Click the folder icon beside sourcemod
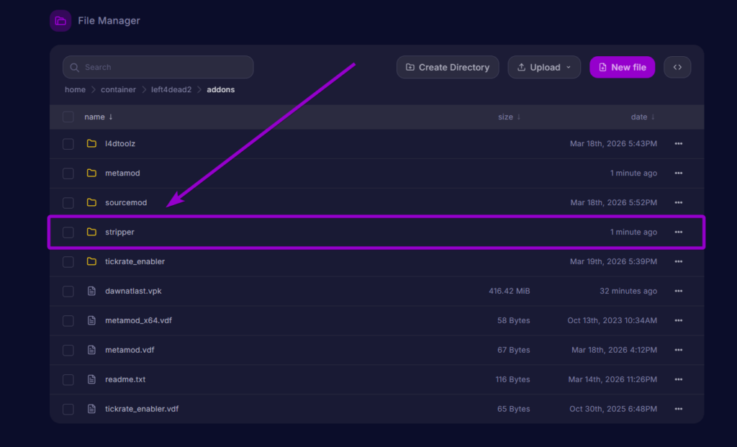 (91, 202)
